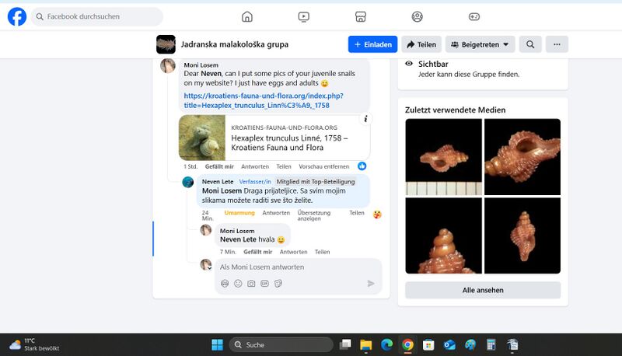The width and height of the screenshot is (622, 356).
Task: Open the Groups tab in top navigation
Action: [418, 16]
